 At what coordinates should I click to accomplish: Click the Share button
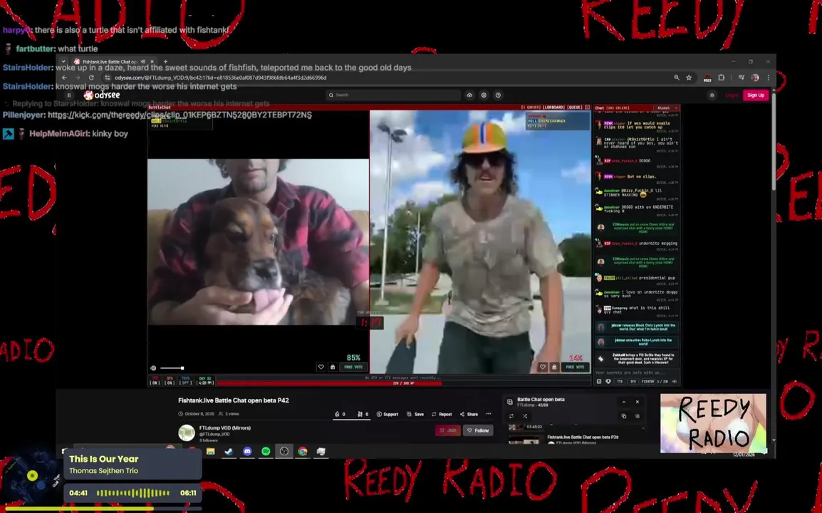(469, 414)
